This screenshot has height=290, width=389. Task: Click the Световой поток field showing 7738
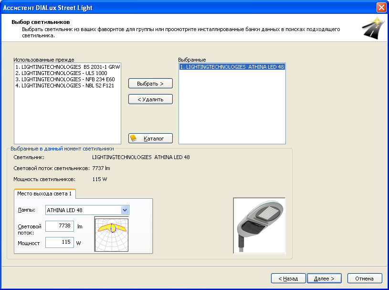[x=60, y=226]
